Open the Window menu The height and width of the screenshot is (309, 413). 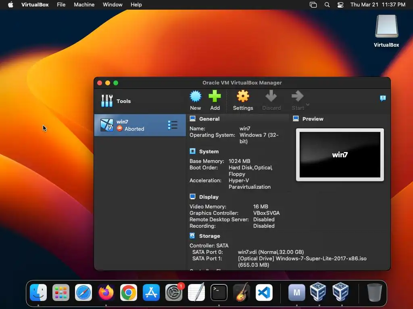point(113,5)
